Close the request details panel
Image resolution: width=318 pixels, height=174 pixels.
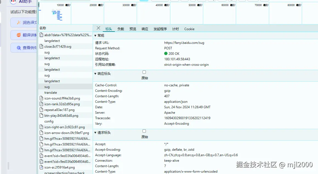[98, 28]
